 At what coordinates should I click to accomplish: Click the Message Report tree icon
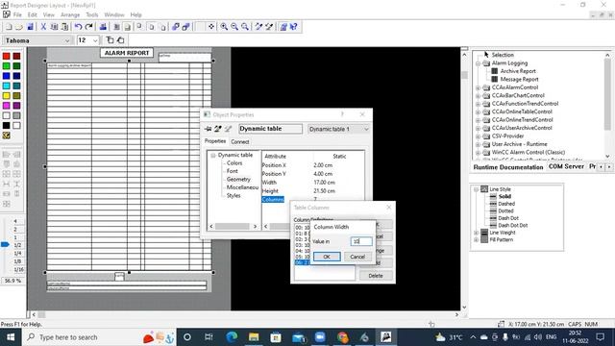[x=495, y=79]
